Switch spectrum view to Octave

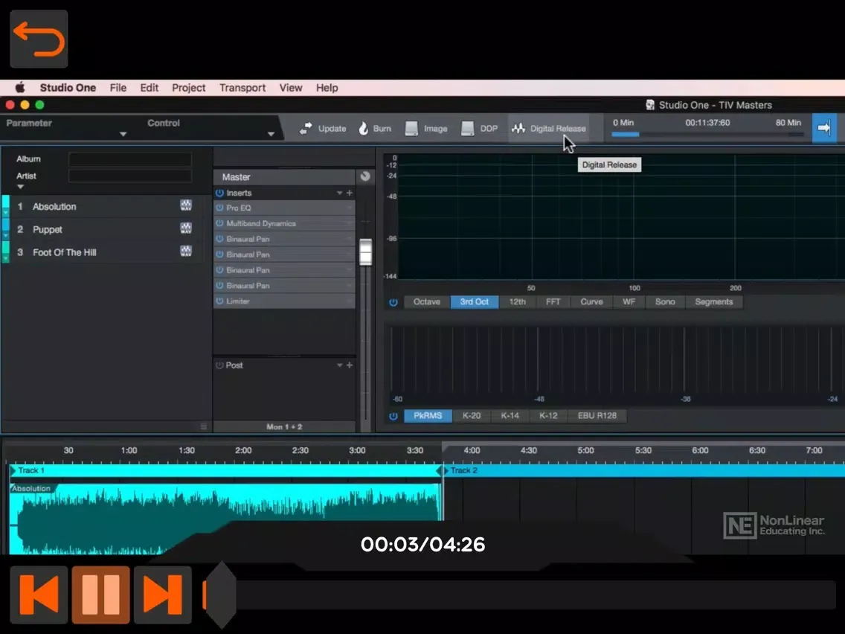click(427, 302)
